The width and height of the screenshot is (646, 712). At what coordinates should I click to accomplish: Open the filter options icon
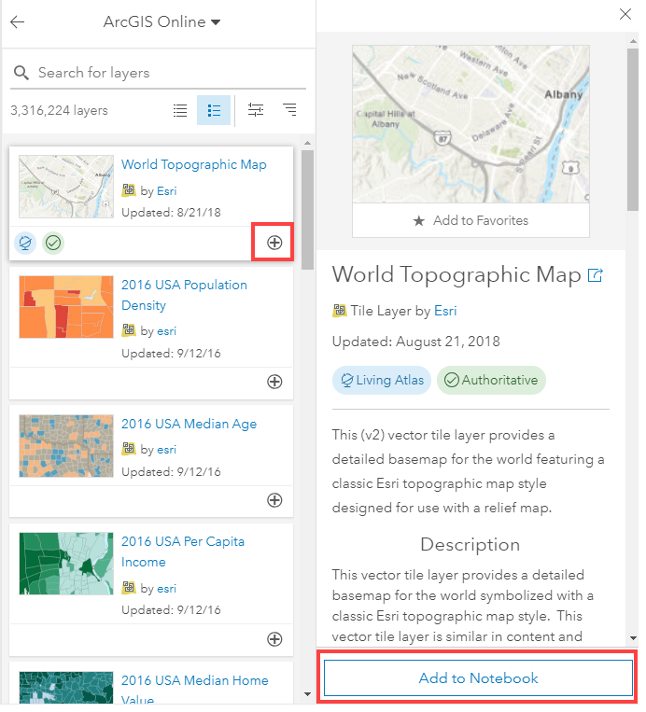[255, 110]
